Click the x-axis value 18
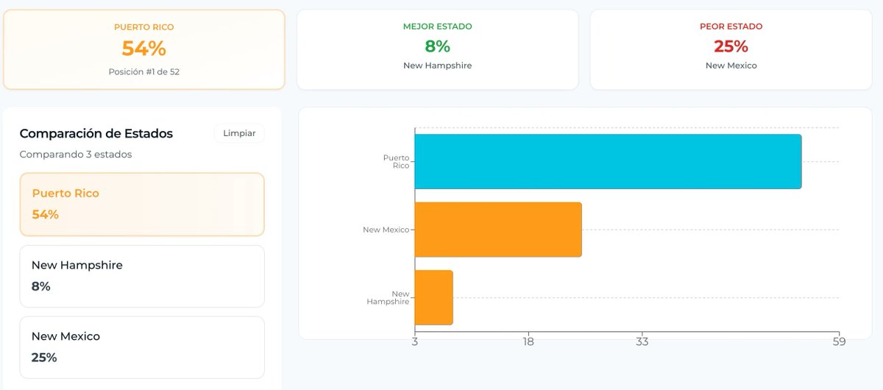Image resolution: width=883 pixels, height=390 pixels. coord(528,341)
